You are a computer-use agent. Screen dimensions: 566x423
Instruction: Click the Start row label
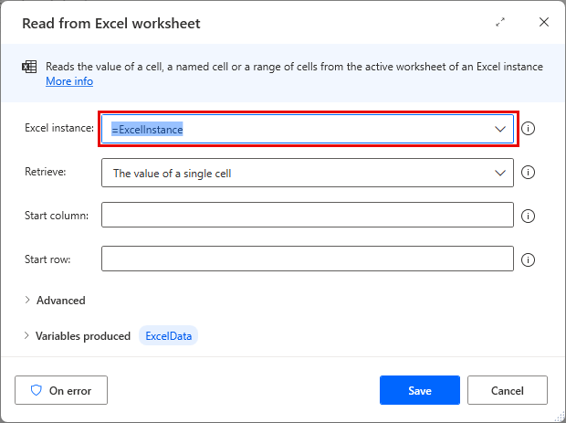coord(47,259)
